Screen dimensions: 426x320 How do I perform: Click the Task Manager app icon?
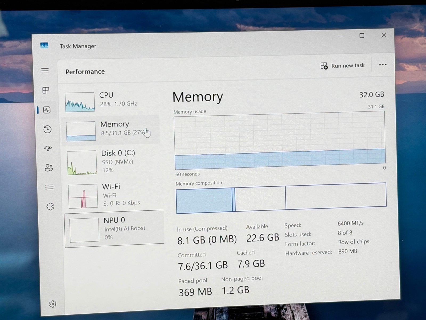point(44,45)
